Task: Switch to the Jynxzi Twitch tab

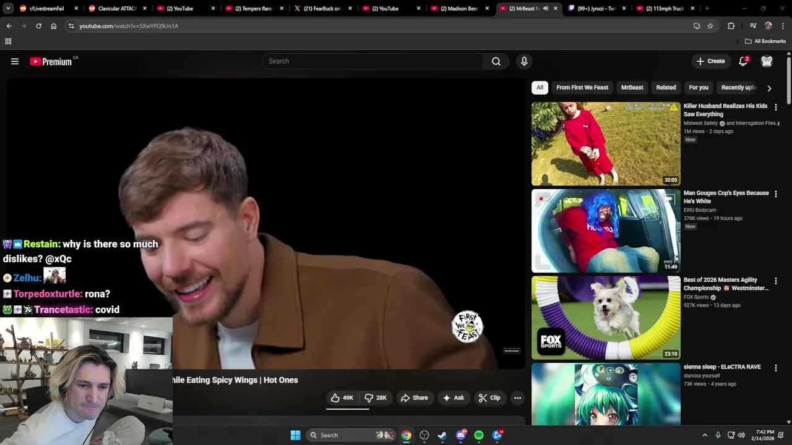Action: (597, 9)
